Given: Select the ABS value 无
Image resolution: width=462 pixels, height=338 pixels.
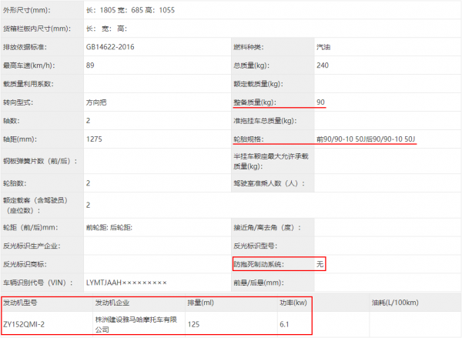Looking at the screenshot, I should 320,264.
